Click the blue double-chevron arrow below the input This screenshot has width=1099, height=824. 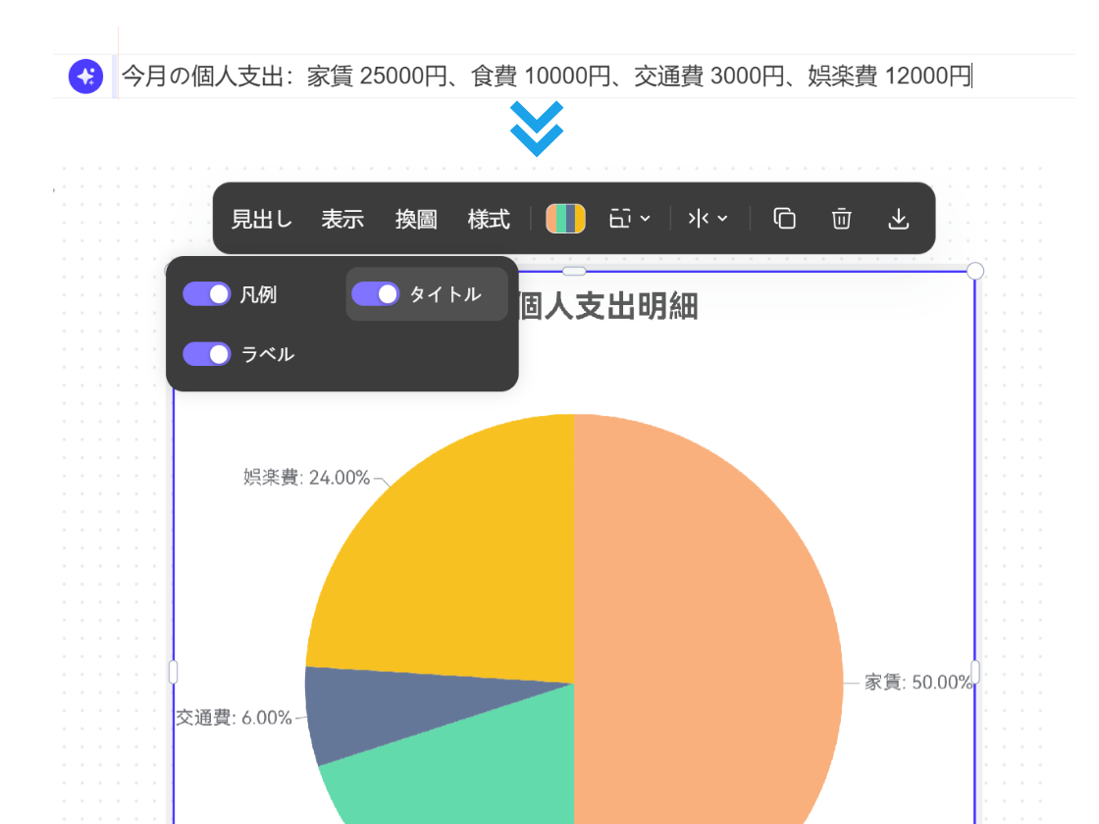(x=537, y=128)
